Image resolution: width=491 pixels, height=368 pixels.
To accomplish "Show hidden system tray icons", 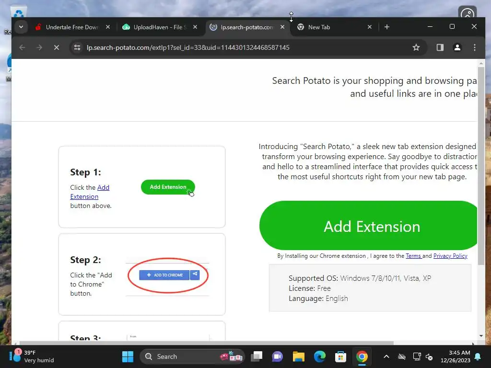I will (386, 356).
